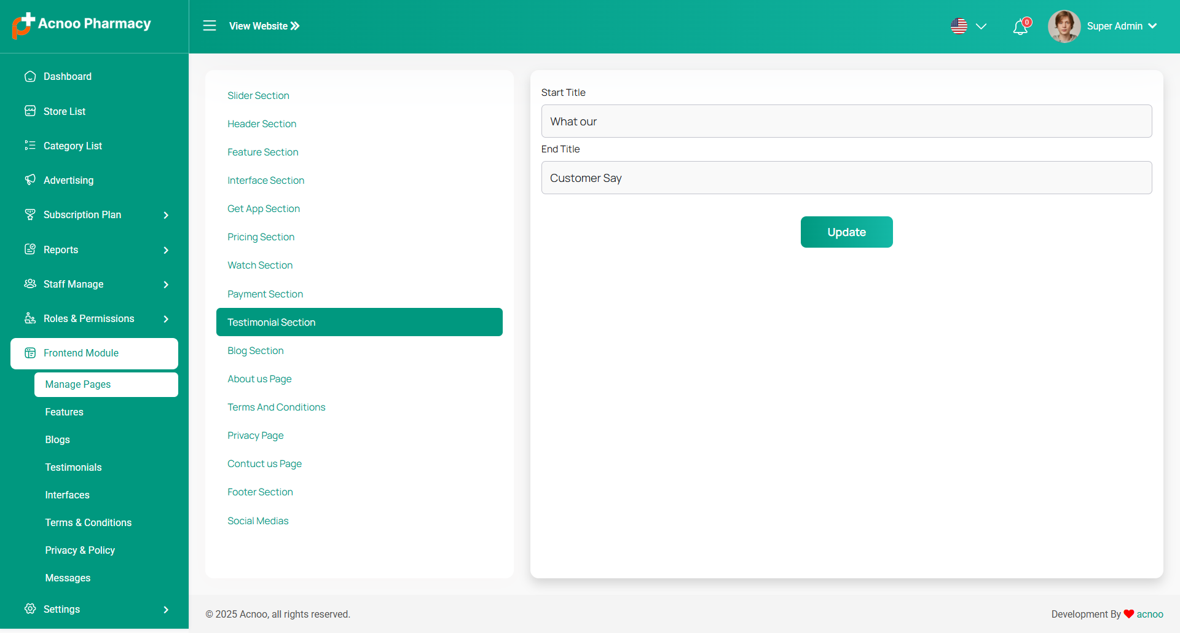The width and height of the screenshot is (1180, 633).
Task: Expand the Settings submenu
Action: tap(166, 610)
